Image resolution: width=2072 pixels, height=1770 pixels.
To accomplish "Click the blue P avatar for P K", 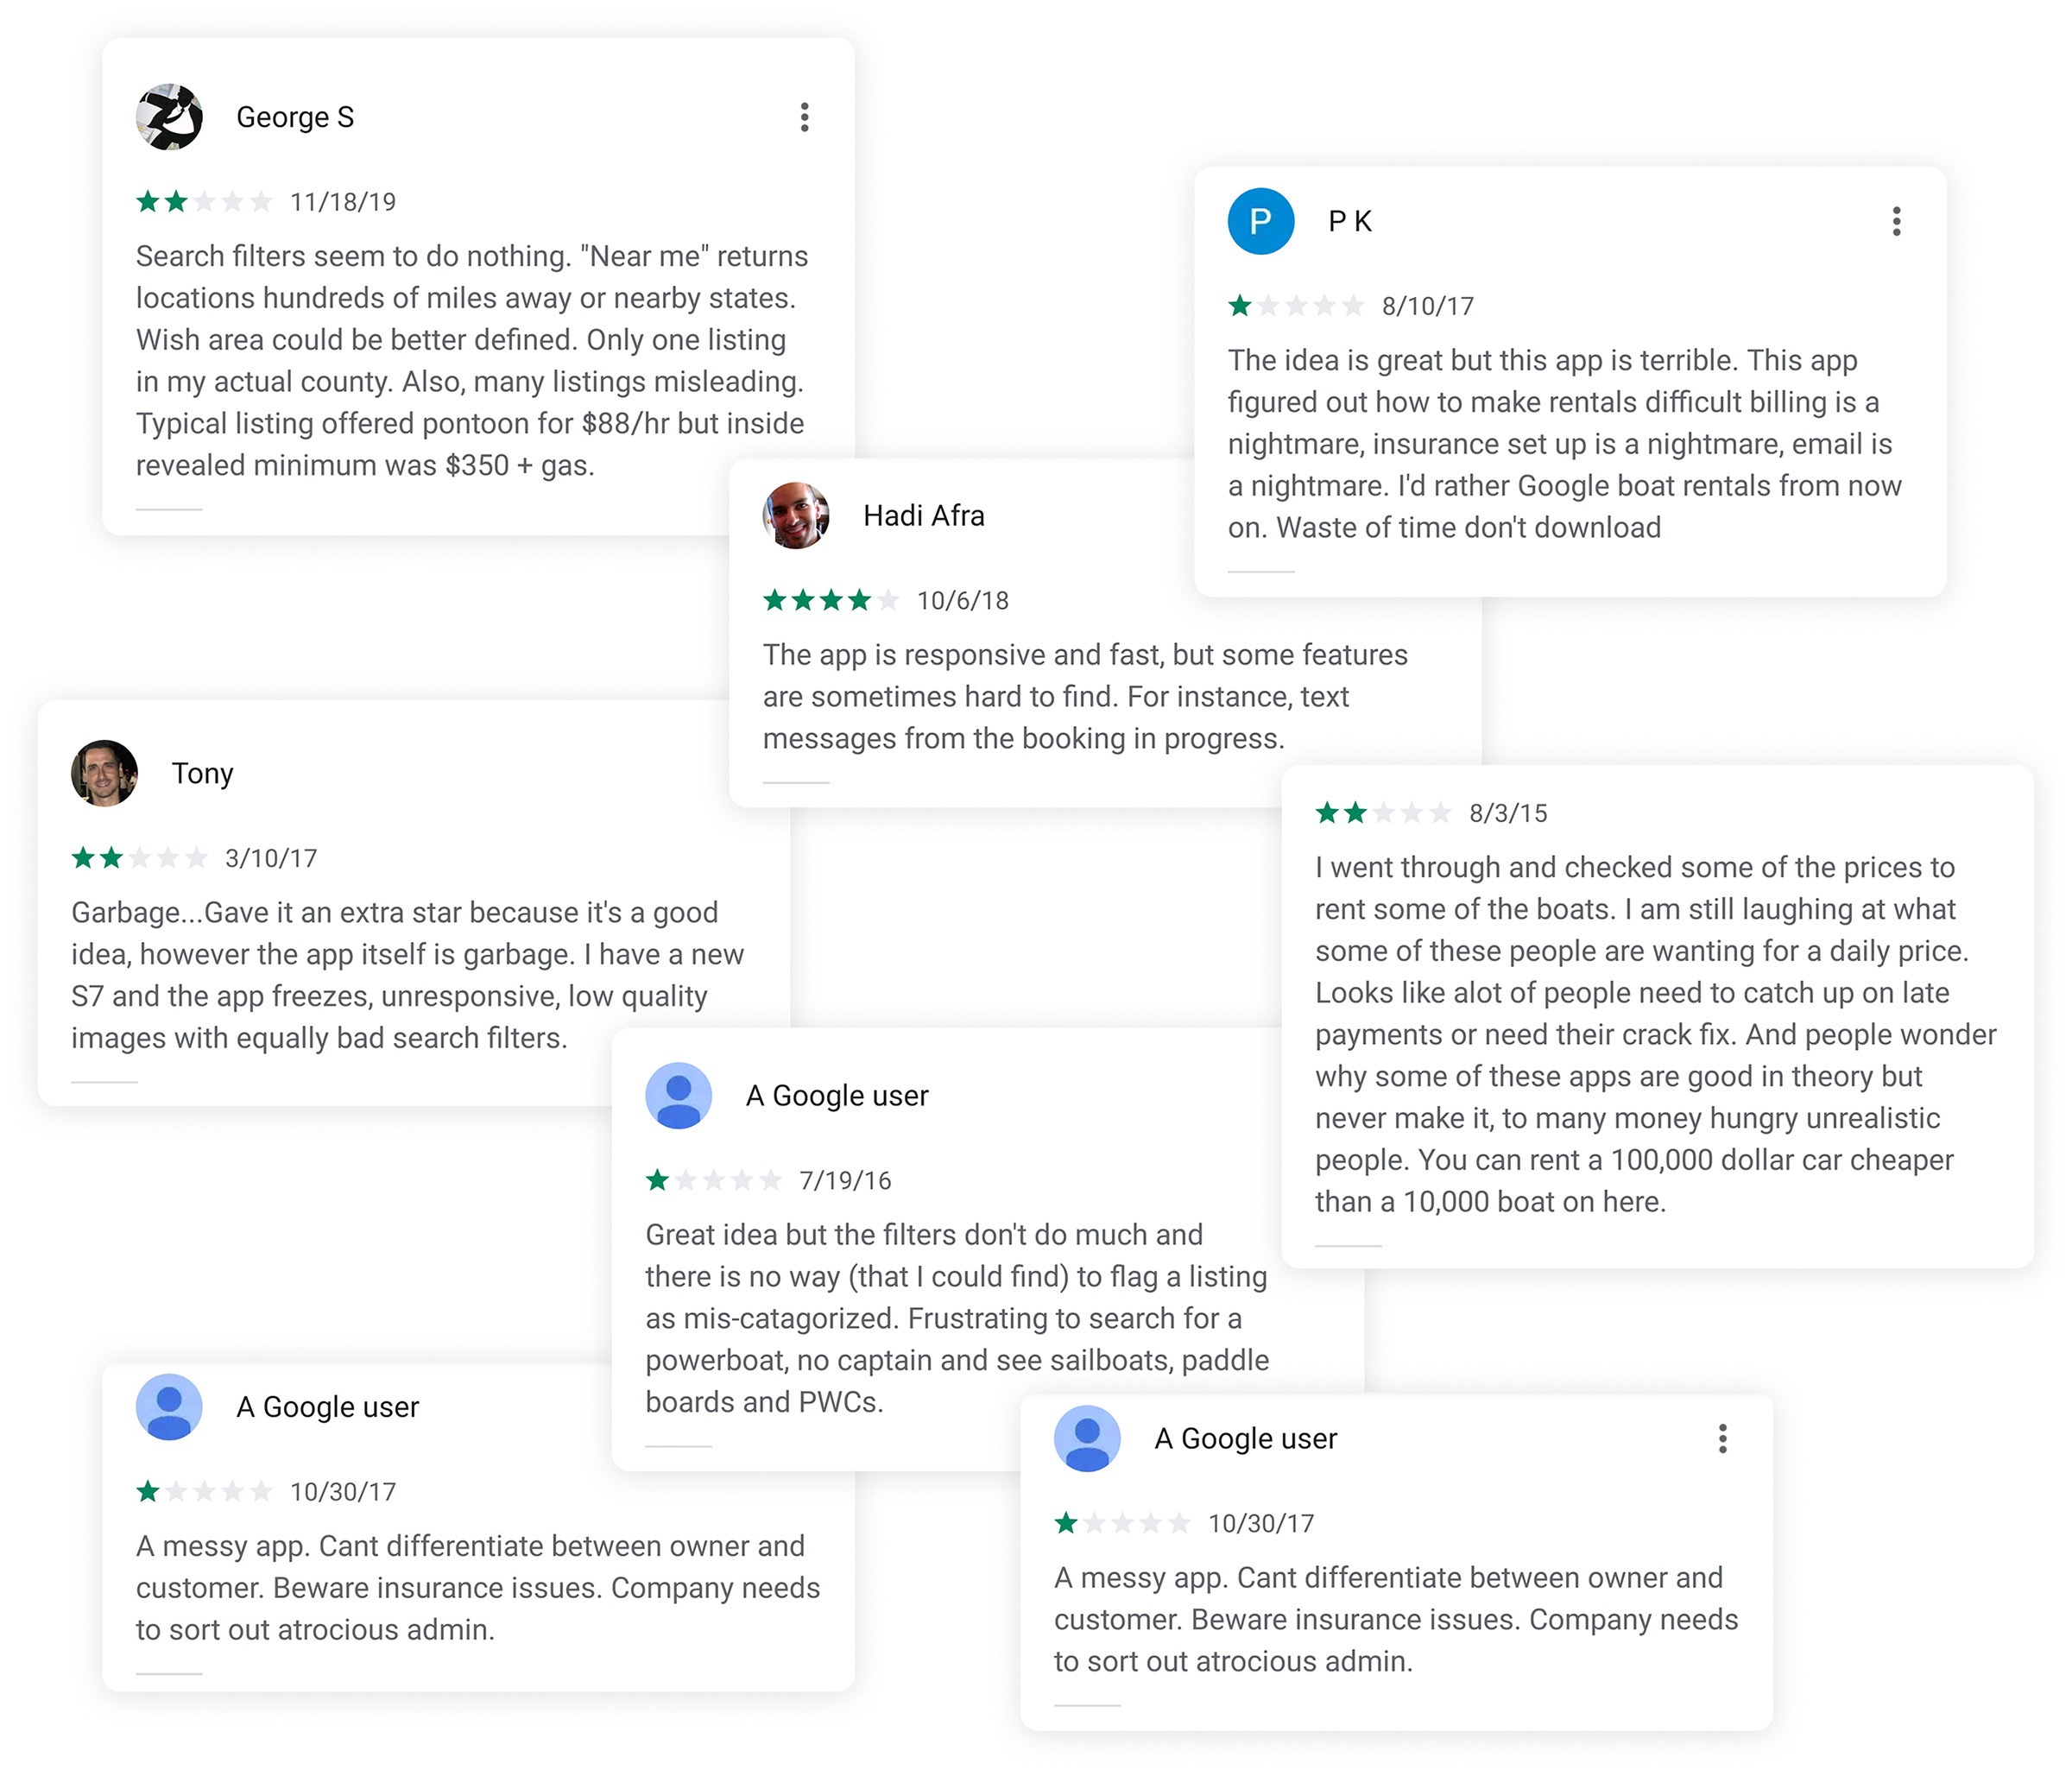I will pos(1260,221).
